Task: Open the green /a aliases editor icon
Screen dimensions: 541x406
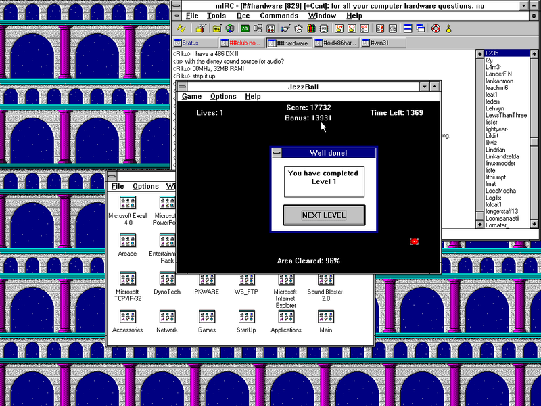Action: (245, 29)
